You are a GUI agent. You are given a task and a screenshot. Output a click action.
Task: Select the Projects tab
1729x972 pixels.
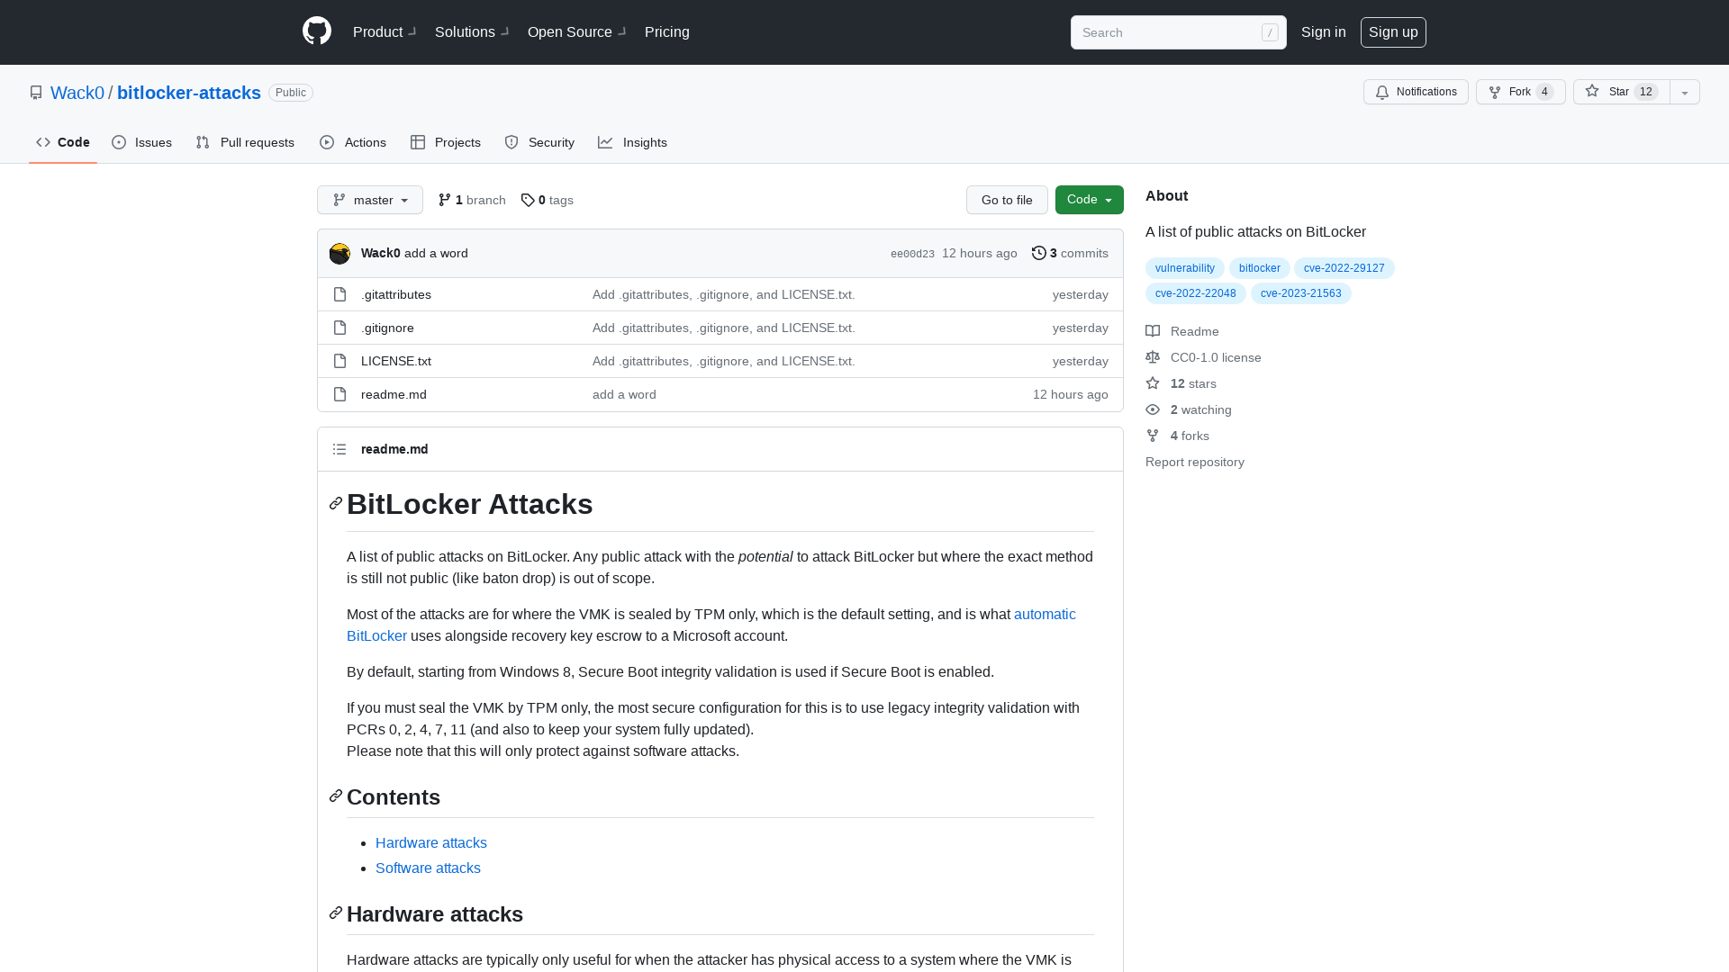pyautogui.click(x=446, y=142)
